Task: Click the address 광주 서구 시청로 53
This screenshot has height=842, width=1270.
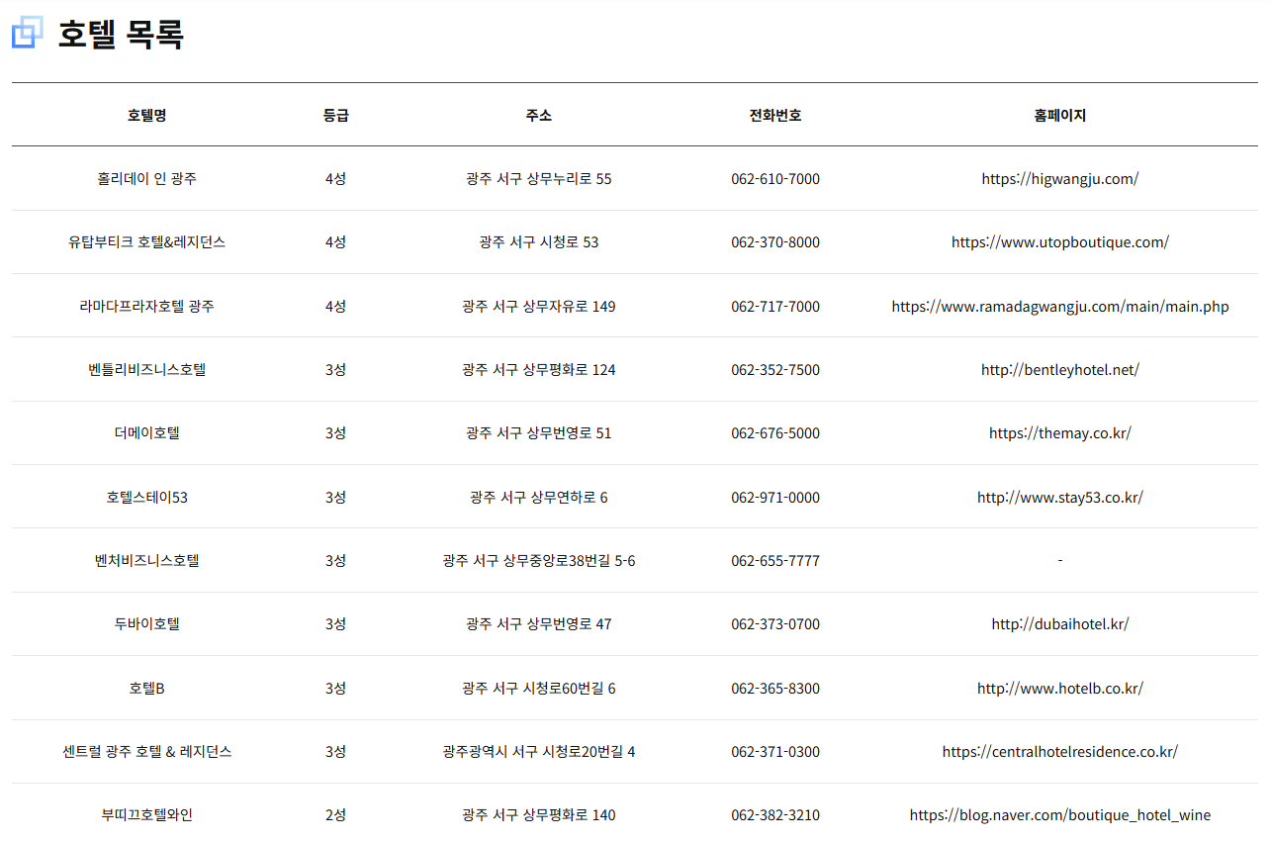Action: pos(538,242)
